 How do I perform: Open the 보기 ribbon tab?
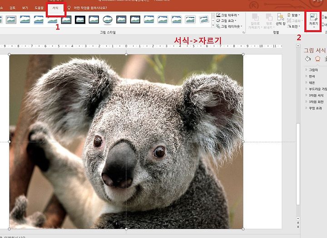coord(25,8)
